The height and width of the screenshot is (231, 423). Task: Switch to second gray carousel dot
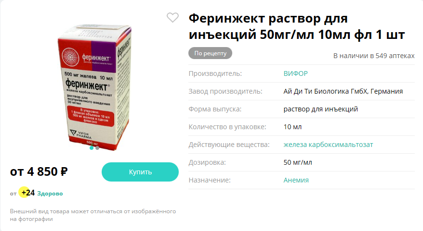[97, 148]
